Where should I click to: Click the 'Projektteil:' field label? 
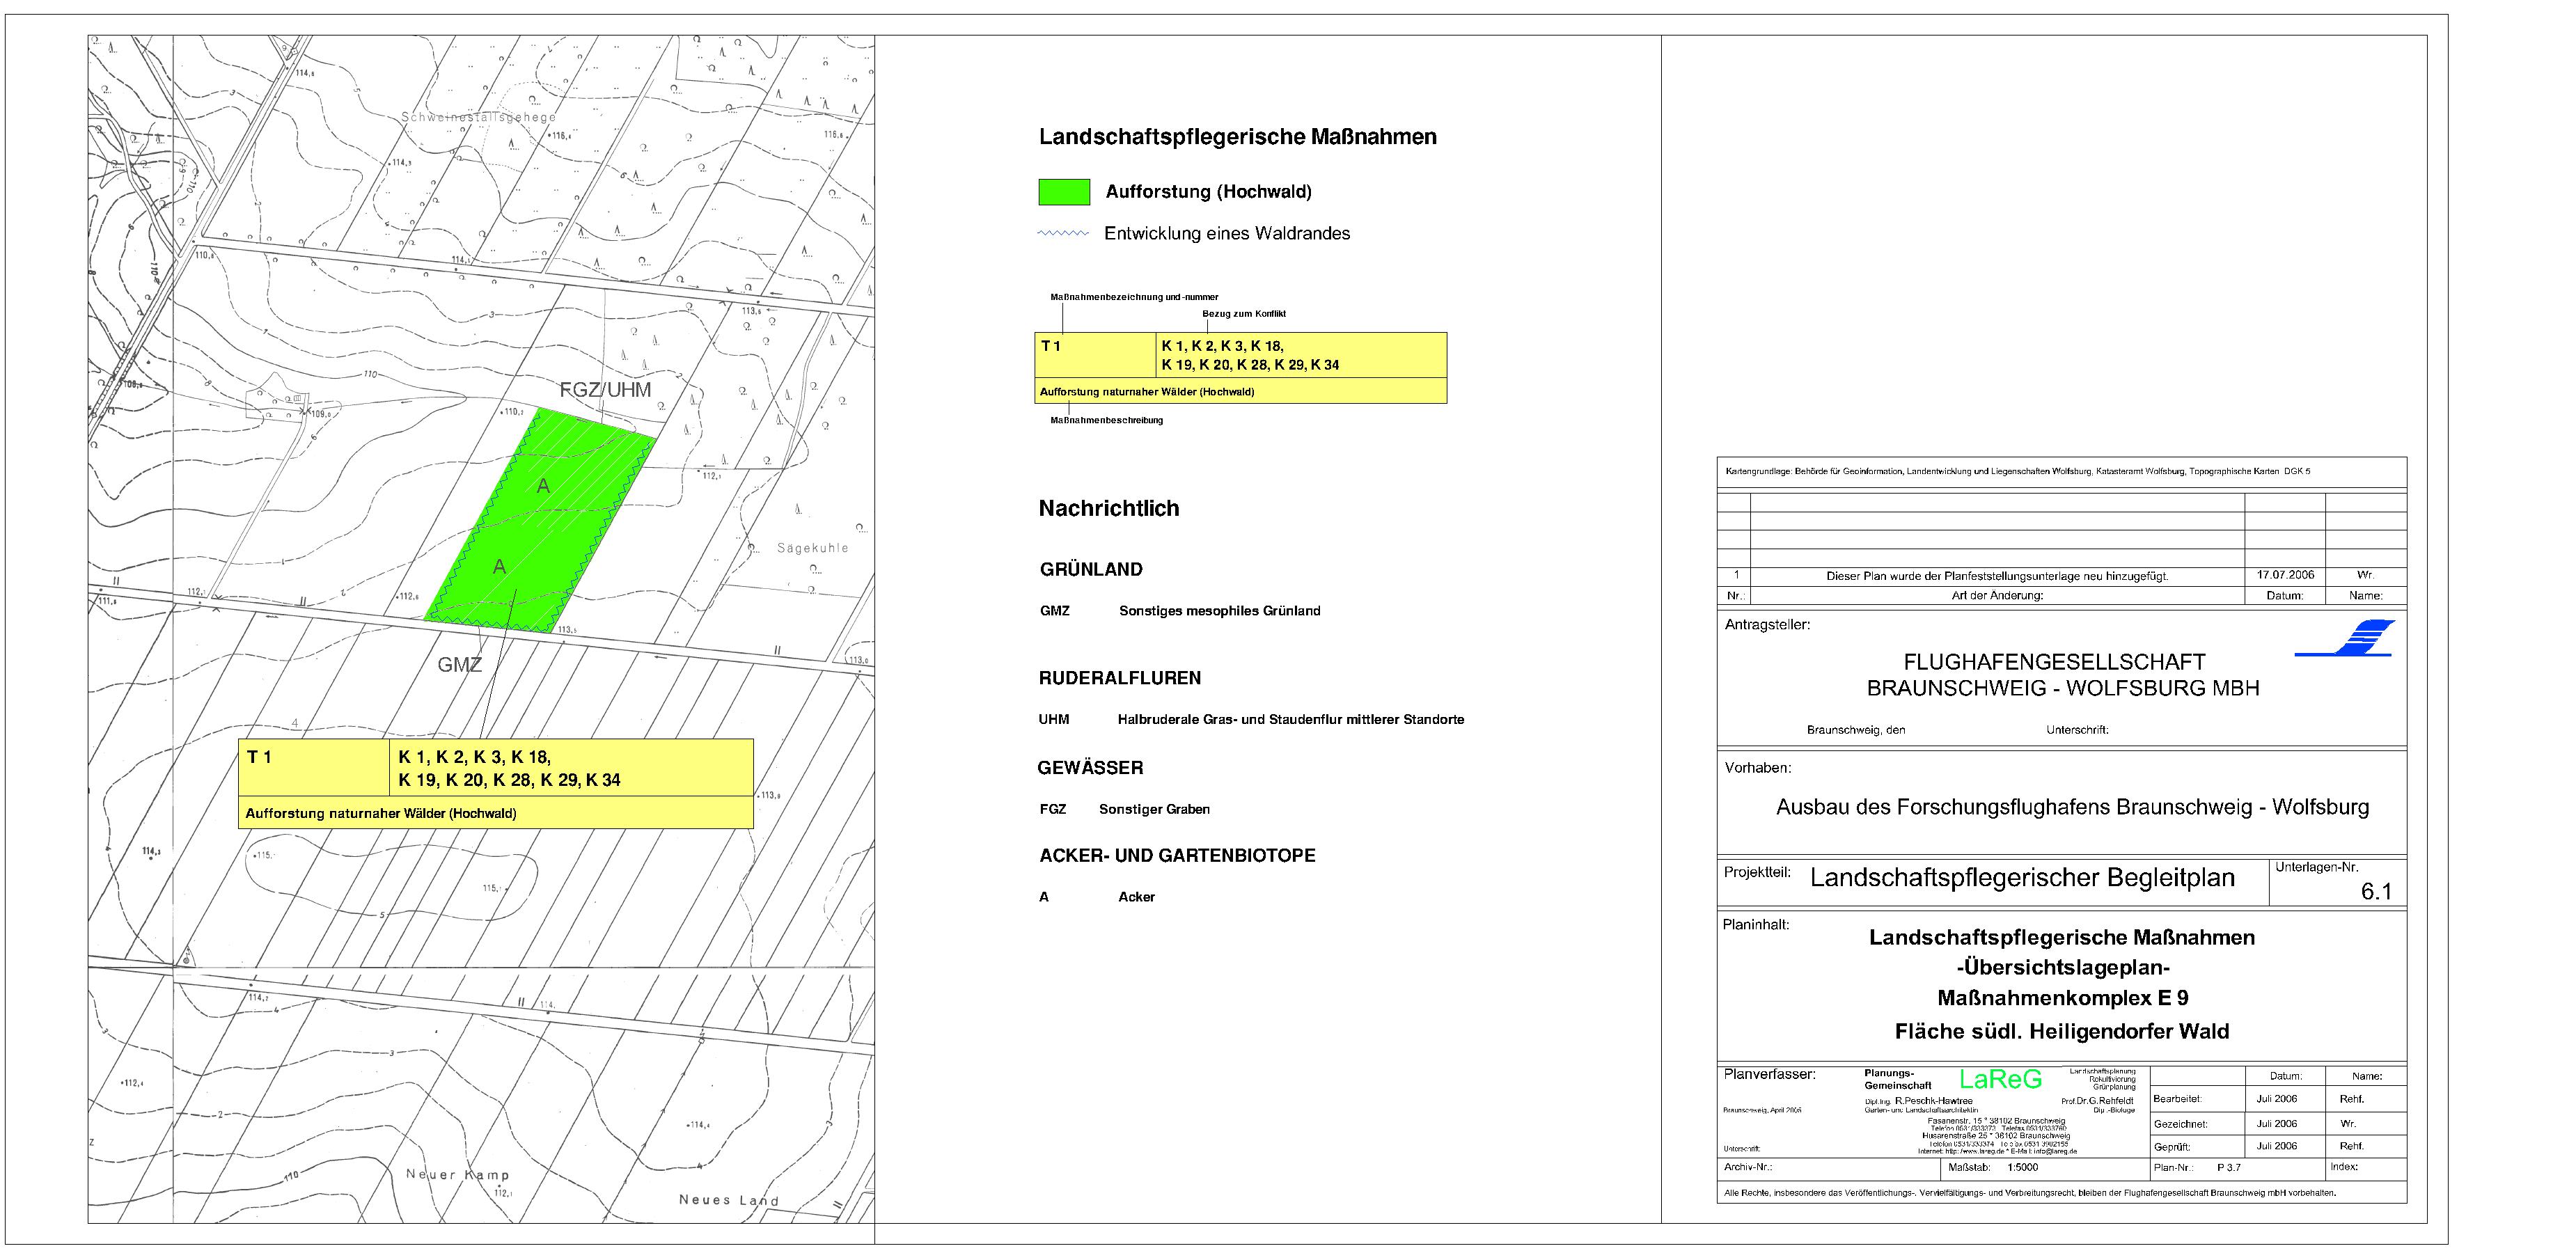point(1757,872)
